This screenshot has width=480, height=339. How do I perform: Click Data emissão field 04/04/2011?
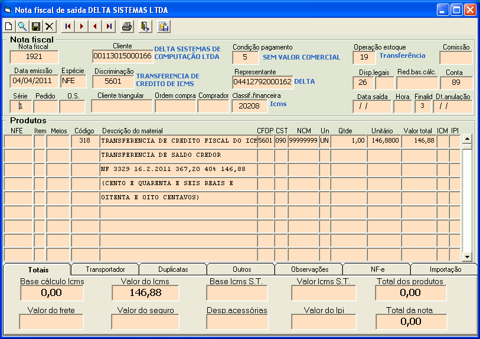pos(34,81)
